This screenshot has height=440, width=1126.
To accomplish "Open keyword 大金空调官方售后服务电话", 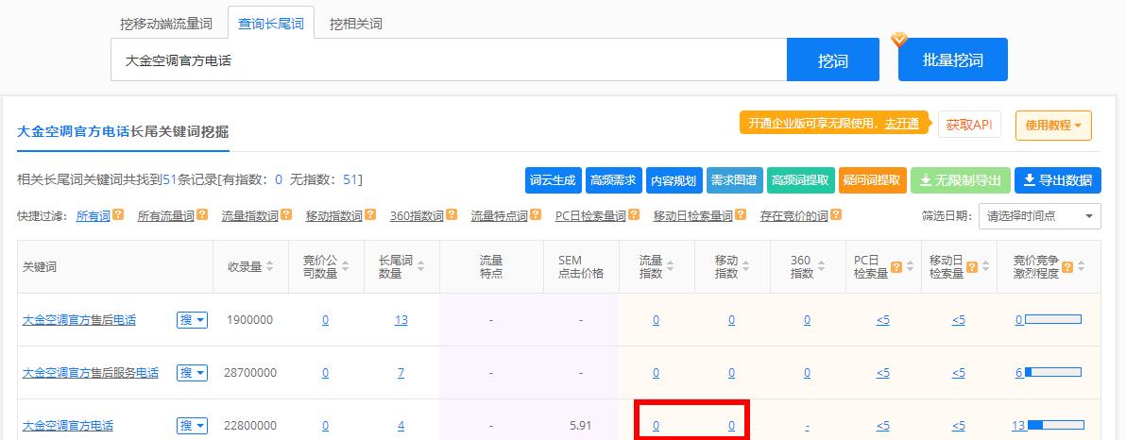I will click(91, 373).
